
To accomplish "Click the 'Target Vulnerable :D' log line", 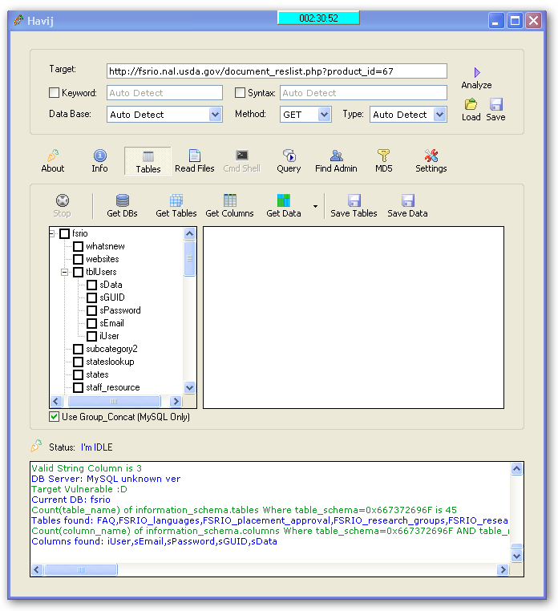I will pos(79,489).
